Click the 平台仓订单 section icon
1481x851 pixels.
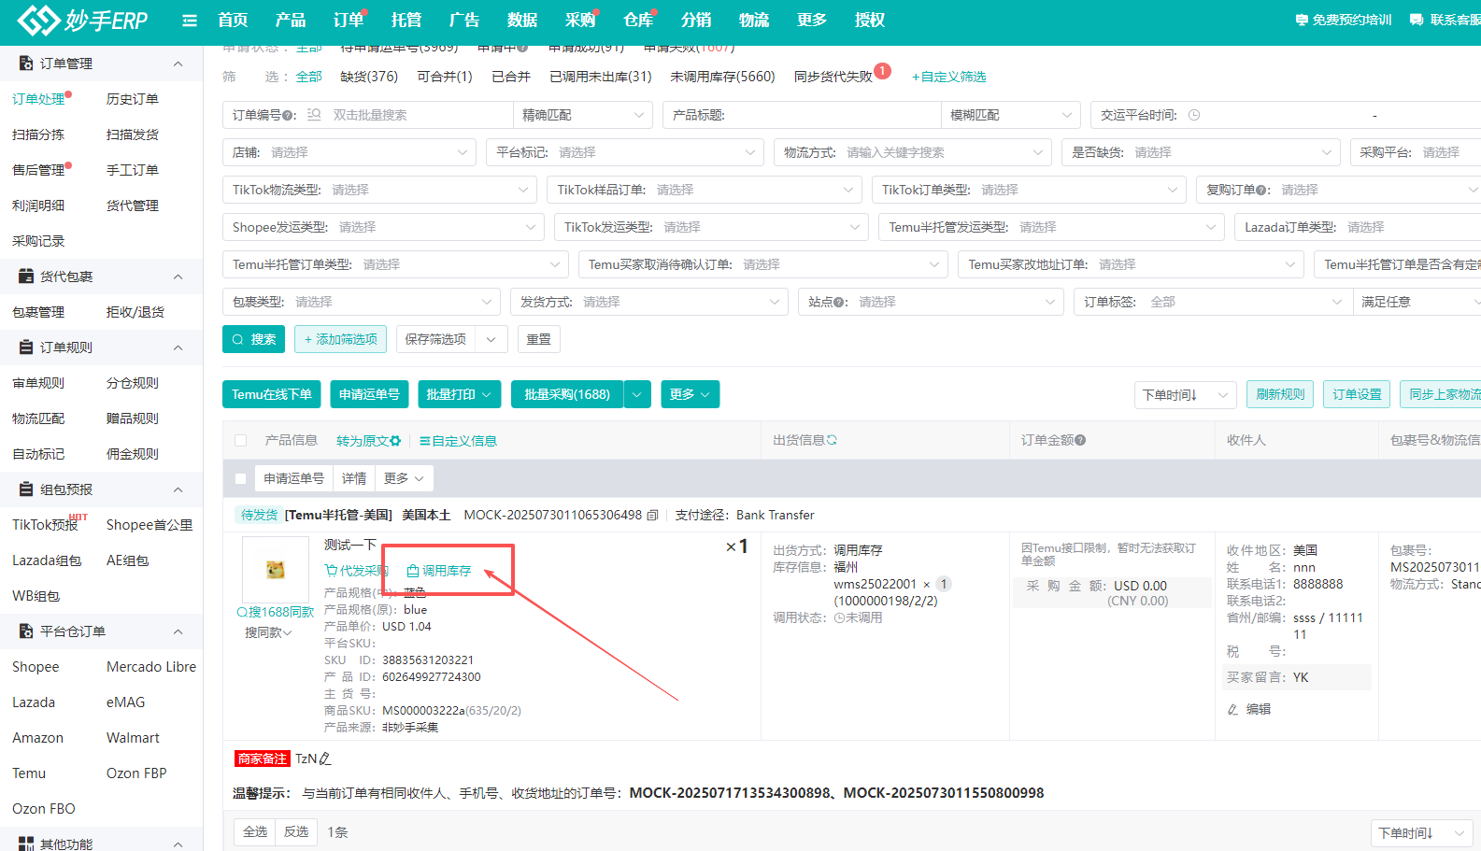tap(26, 631)
